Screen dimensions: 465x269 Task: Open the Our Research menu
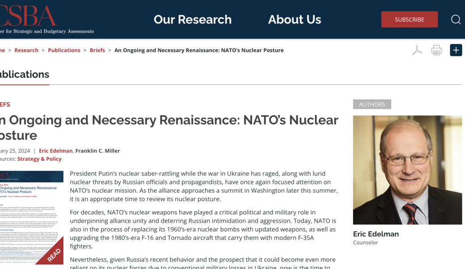click(192, 20)
